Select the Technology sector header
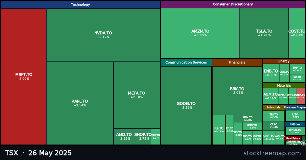This screenshot has width=306, height=160. point(80,4)
